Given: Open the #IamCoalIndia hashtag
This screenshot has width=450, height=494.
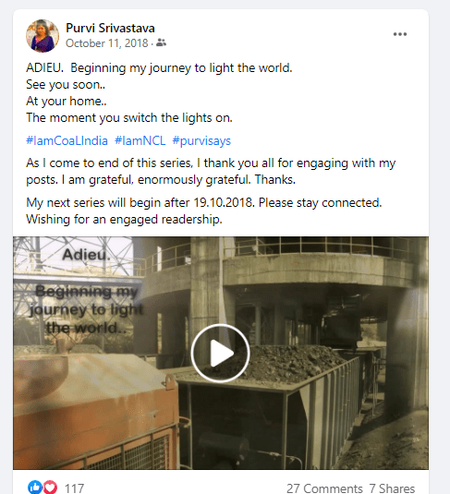Looking at the screenshot, I should pyautogui.click(x=67, y=140).
